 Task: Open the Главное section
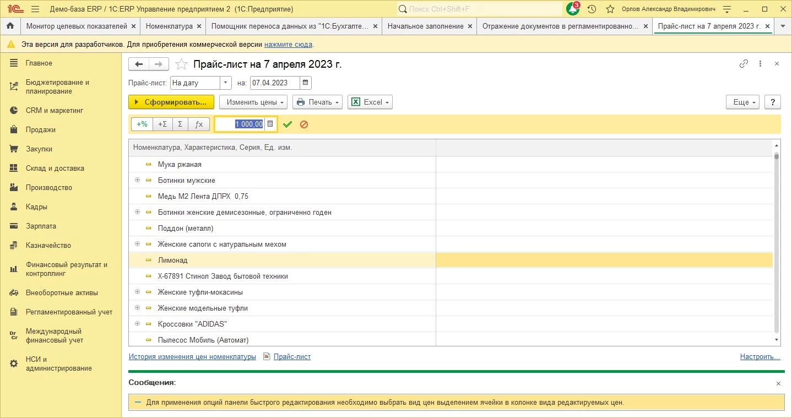39,63
